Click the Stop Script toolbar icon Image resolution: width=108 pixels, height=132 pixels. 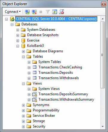61,12
